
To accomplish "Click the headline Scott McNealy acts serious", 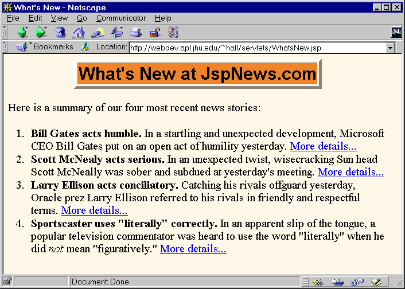I will coord(98,159).
